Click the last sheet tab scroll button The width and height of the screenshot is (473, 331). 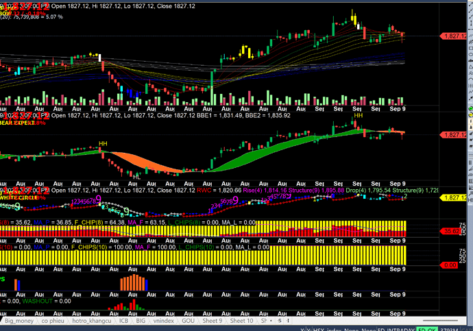pyautogui.click(x=288, y=321)
